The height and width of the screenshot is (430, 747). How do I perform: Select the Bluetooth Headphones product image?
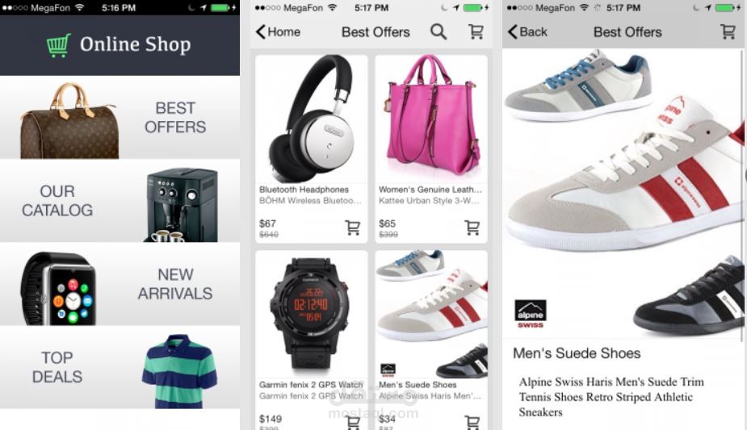(x=312, y=119)
